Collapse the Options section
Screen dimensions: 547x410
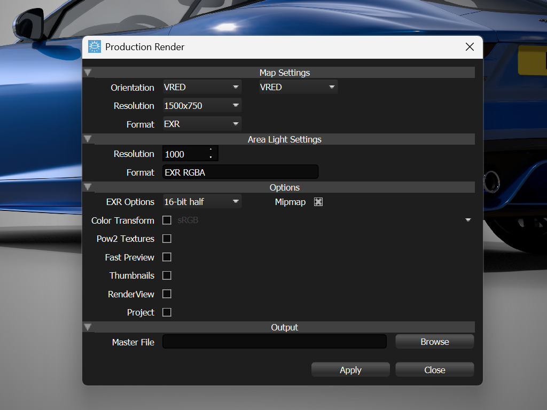[88, 187]
